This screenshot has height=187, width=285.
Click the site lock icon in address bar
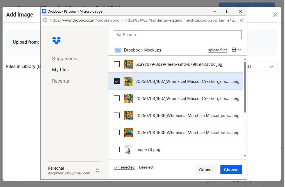point(45,20)
